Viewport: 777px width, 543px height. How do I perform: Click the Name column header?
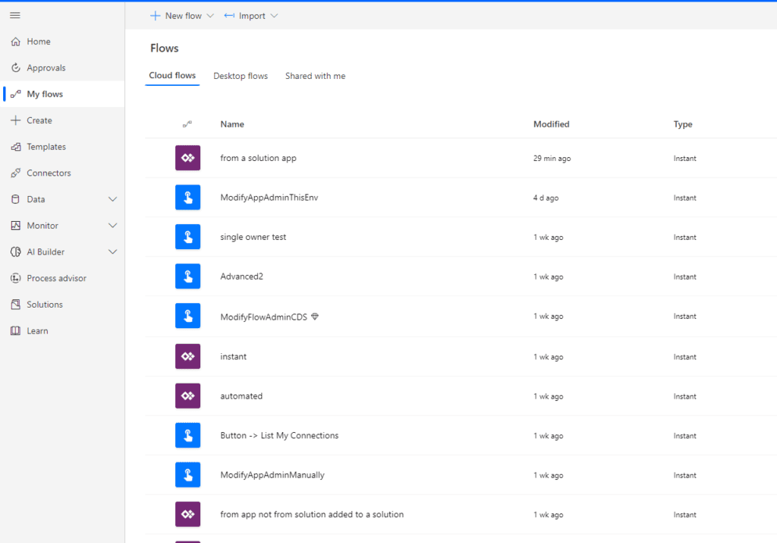(232, 124)
